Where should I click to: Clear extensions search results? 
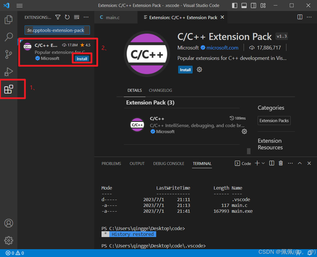click(77, 17)
